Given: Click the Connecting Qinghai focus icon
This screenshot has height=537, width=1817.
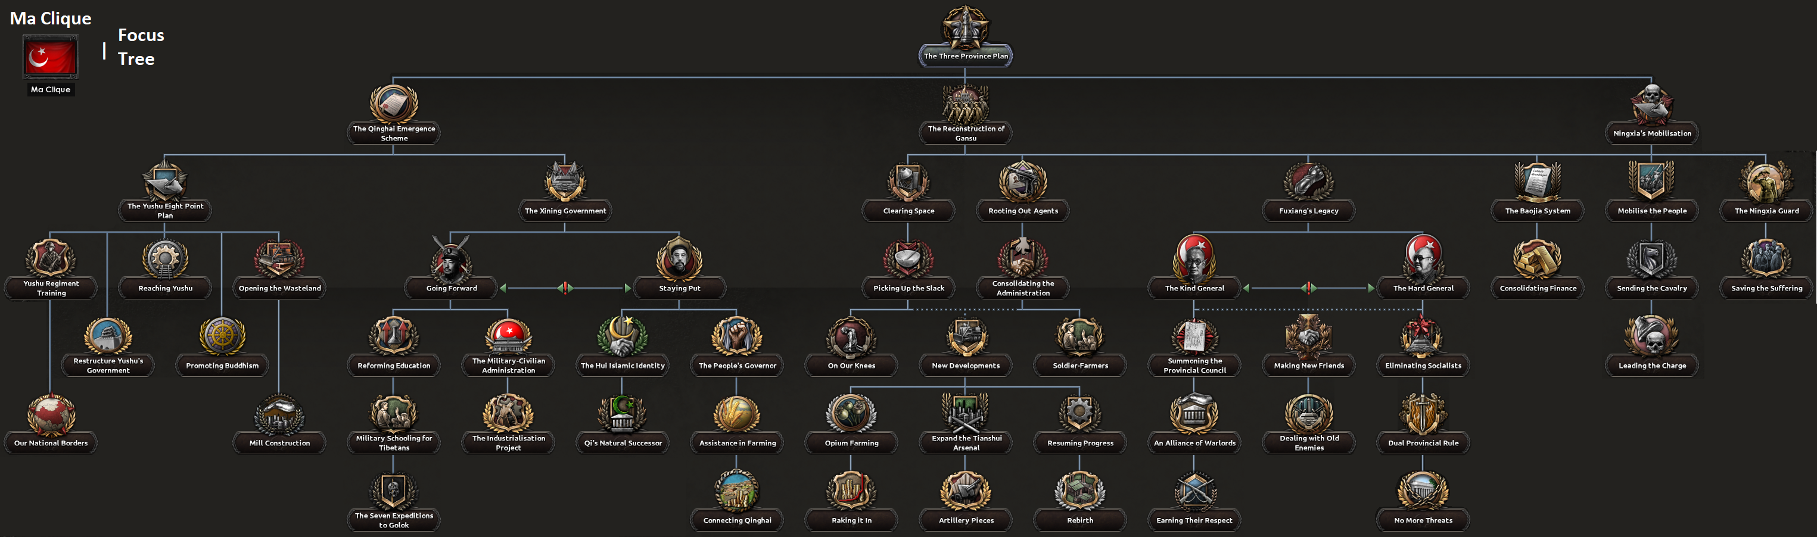Looking at the screenshot, I should tap(737, 492).
